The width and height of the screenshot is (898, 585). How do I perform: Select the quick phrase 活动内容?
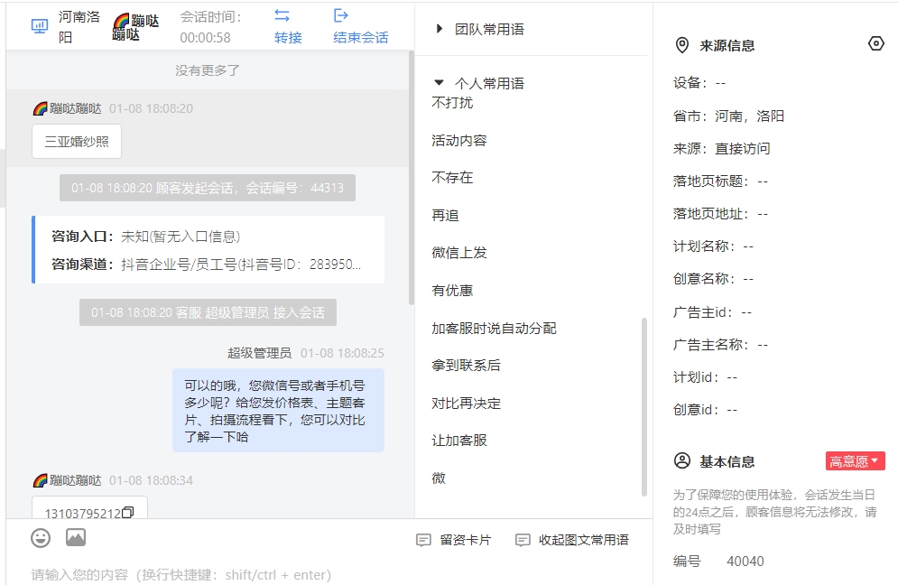pos(459,140)
